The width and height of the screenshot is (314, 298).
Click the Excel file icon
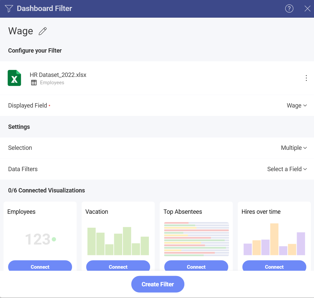click(x=14, y=78)
